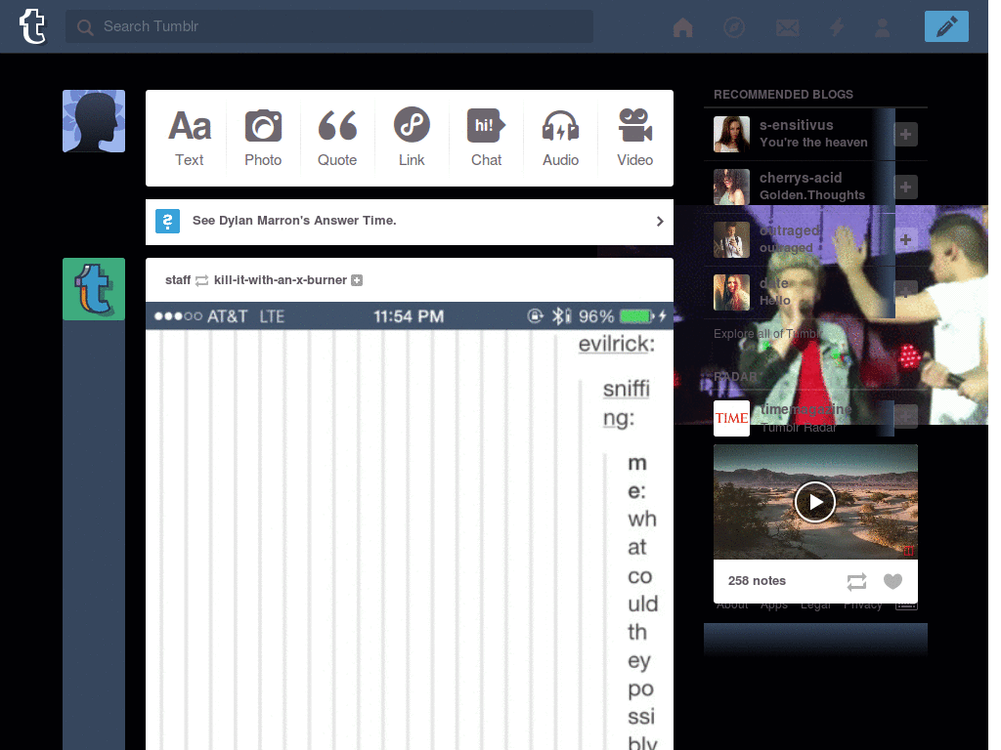
Task: Open the Inbox envelope icon
Action: [x=787, y=27]
